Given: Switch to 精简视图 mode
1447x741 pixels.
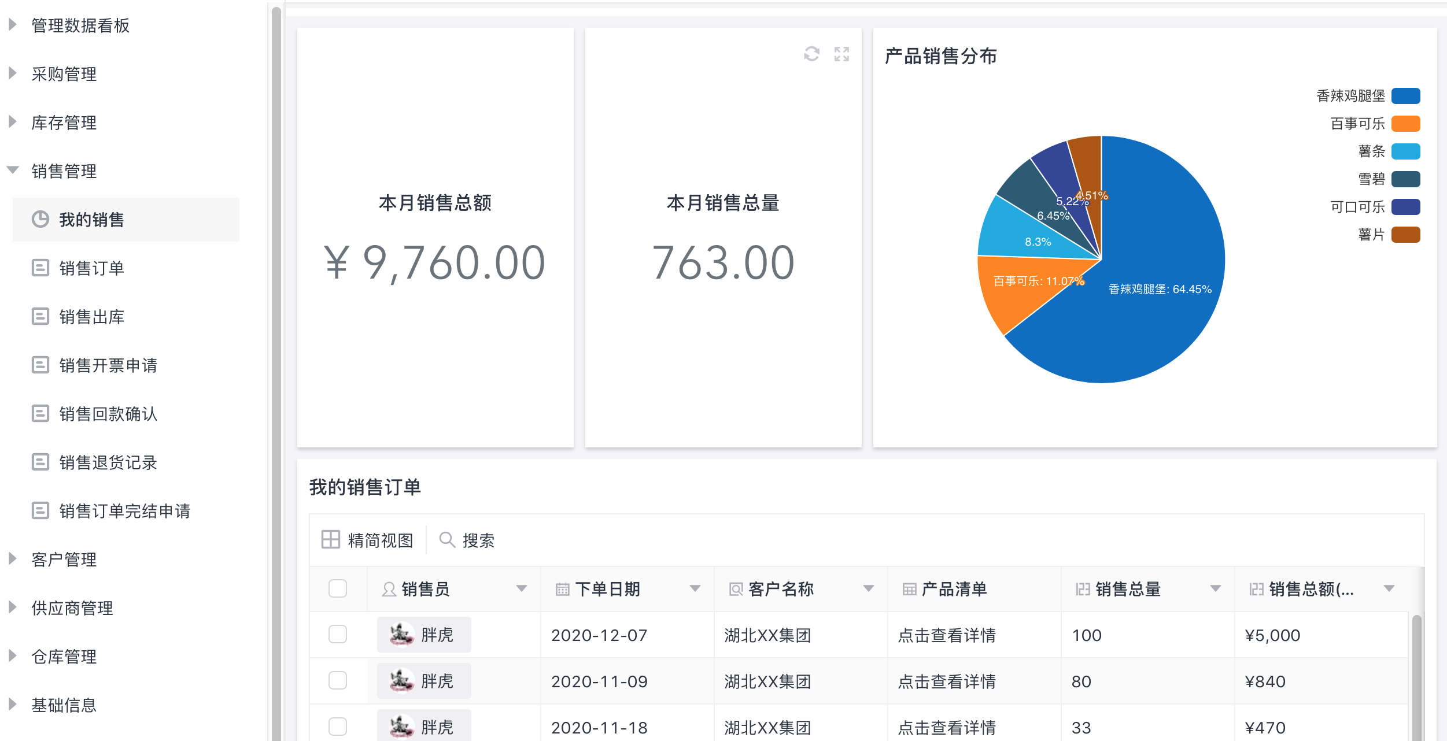Looking at the screenshot, I should click(368, 540).
